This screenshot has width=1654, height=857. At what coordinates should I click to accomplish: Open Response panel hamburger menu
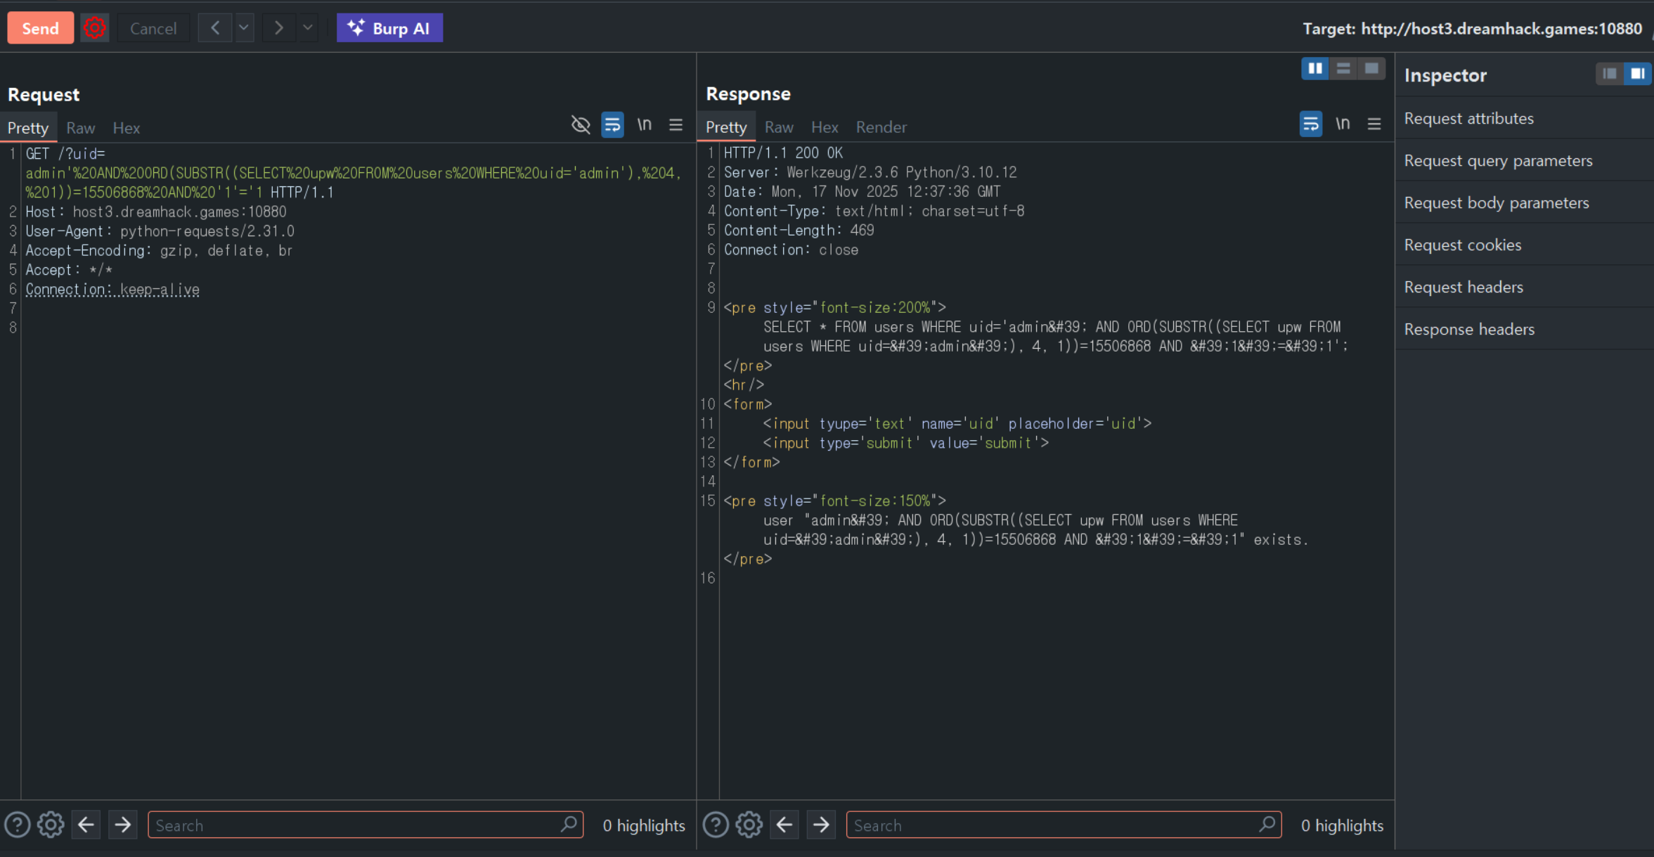click(x=1374, y=124)
